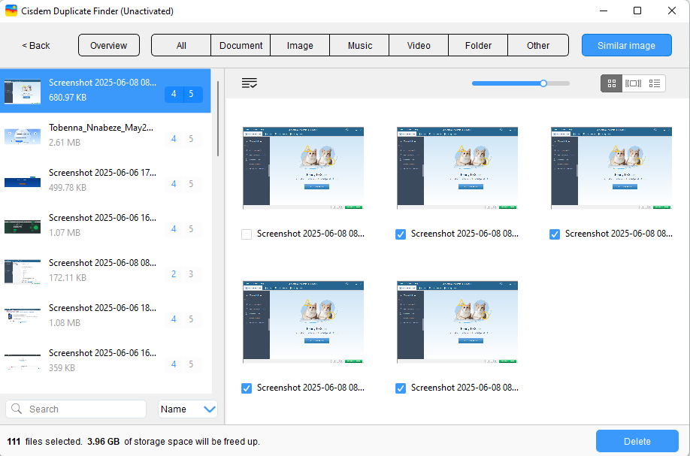Click the 680.97 KB selected group size
This screenshot has height=456, width=690.
point(68,97)
